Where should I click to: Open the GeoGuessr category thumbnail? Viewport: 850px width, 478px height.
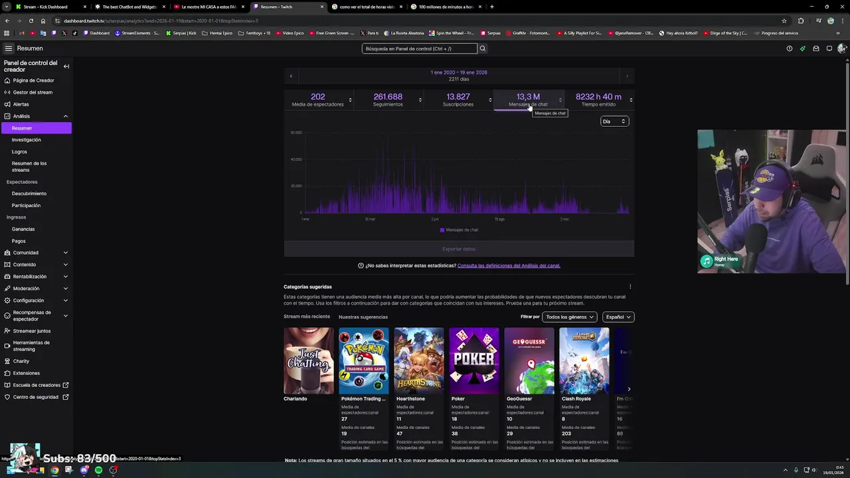(529, 360)
